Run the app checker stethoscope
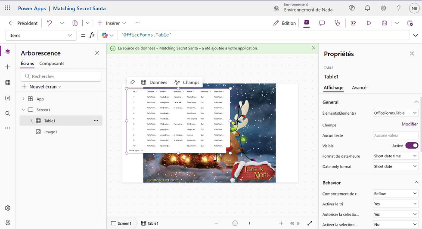This screenshot has width=422, height=229. coord(337,23)
